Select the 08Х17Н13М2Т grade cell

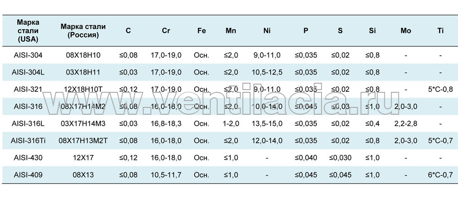83,141
